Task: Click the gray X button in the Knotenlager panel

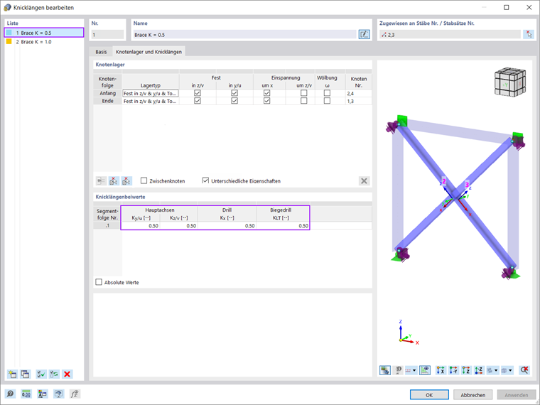Action: (364, 180)
